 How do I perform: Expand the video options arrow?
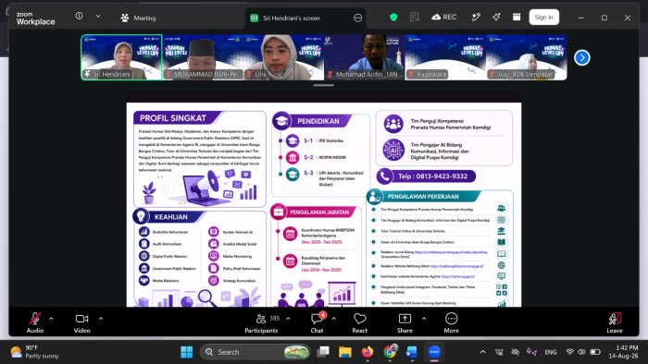[x=101, y=318]
